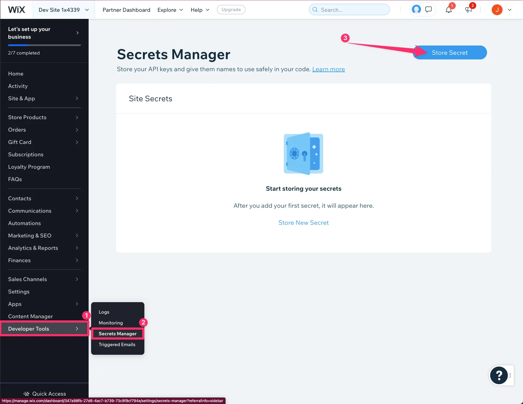Viewport: 523px width, 404px height.
Task: Expand Analytics & Reports submenu
Action: coord(44,248)
